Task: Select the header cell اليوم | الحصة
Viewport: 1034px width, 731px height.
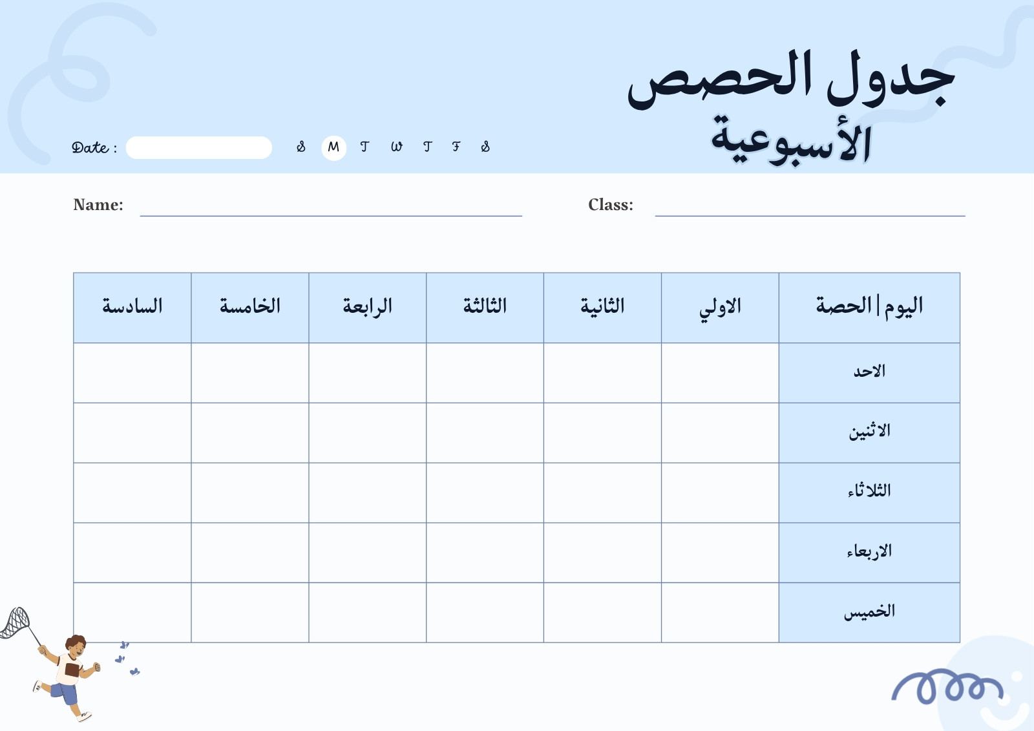Action: pos(869,308)
